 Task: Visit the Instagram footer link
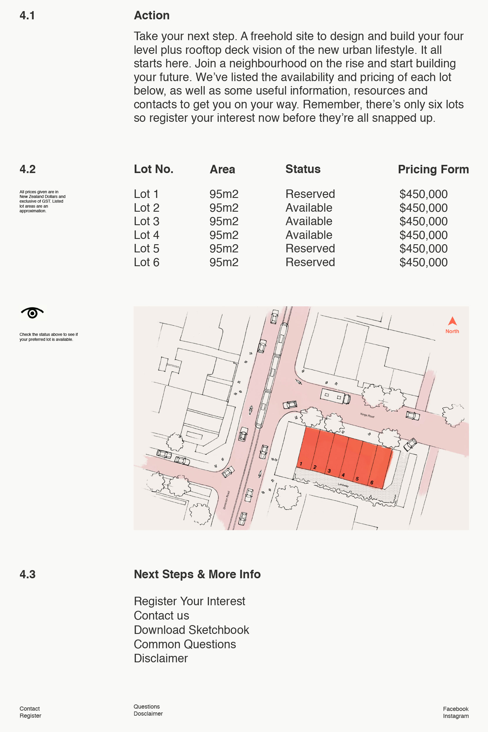tap(456, 716)
